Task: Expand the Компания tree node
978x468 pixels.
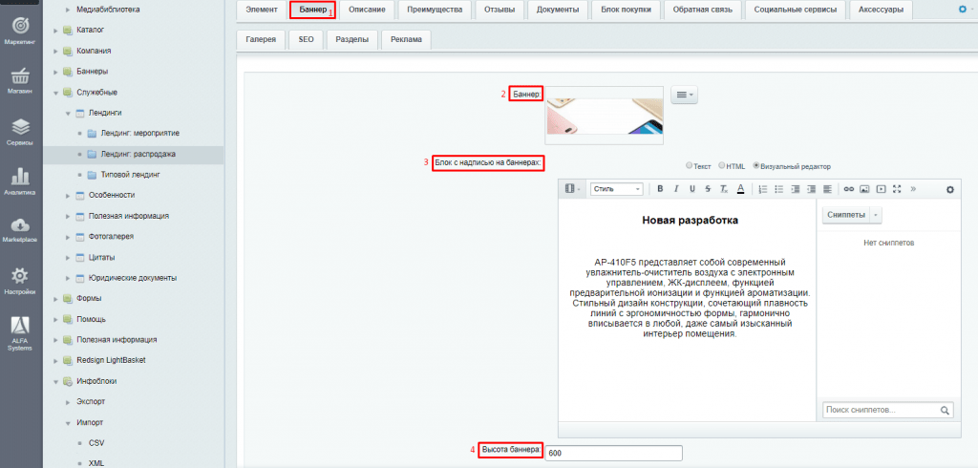Action: click(x=56, y=52)
